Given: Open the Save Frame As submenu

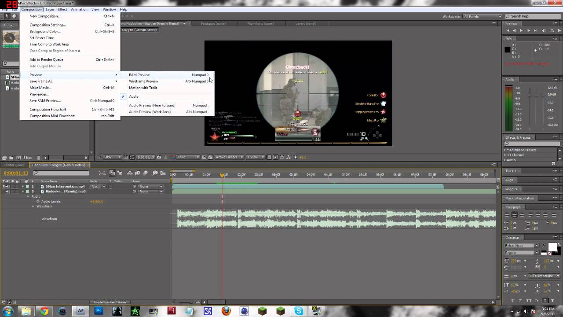Looking at the screenshot, I should 70,81.
